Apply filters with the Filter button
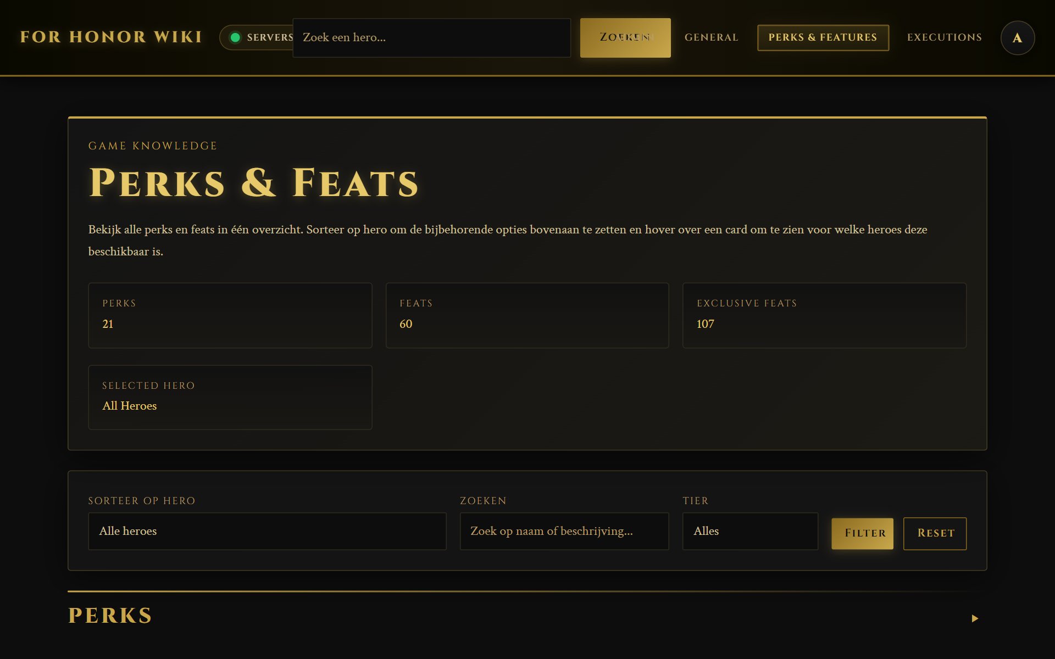Image resolution: width=1055 pixels, height=659 pixels. pos(862,533)
